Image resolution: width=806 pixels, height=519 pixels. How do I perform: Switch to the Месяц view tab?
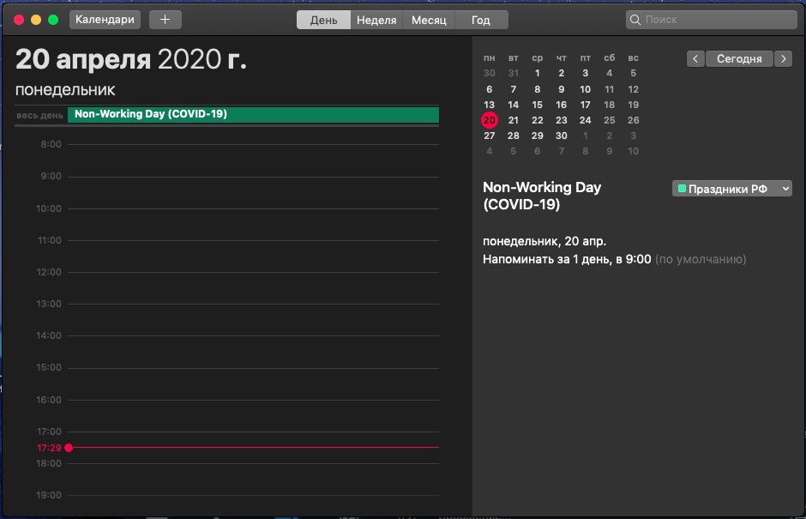(429, 20)
